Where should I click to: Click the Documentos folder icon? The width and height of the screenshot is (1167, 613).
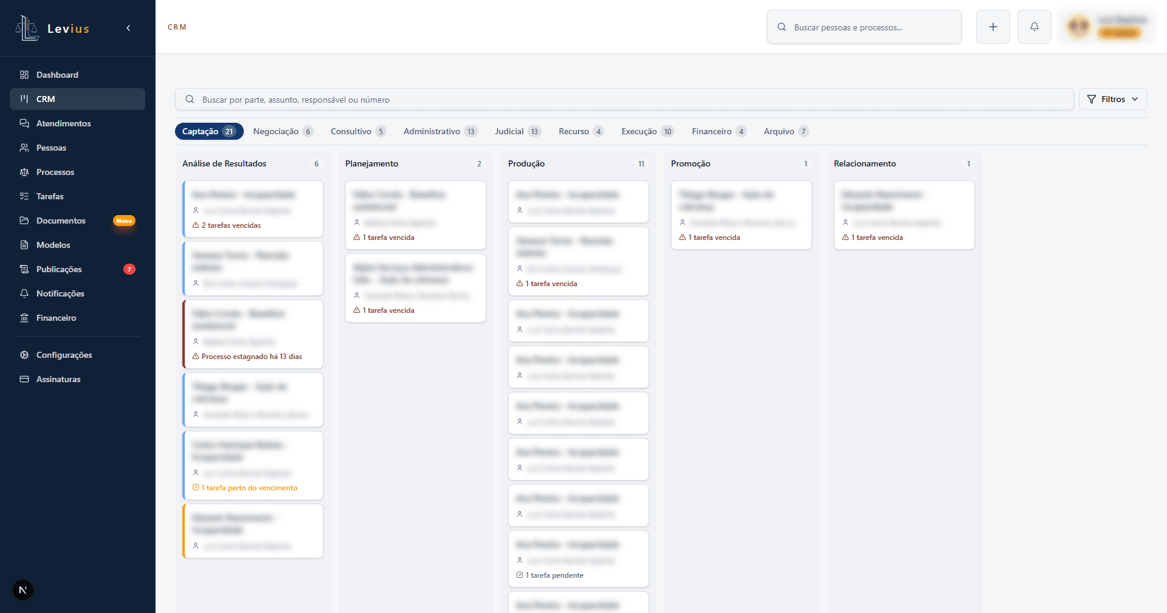24,221
